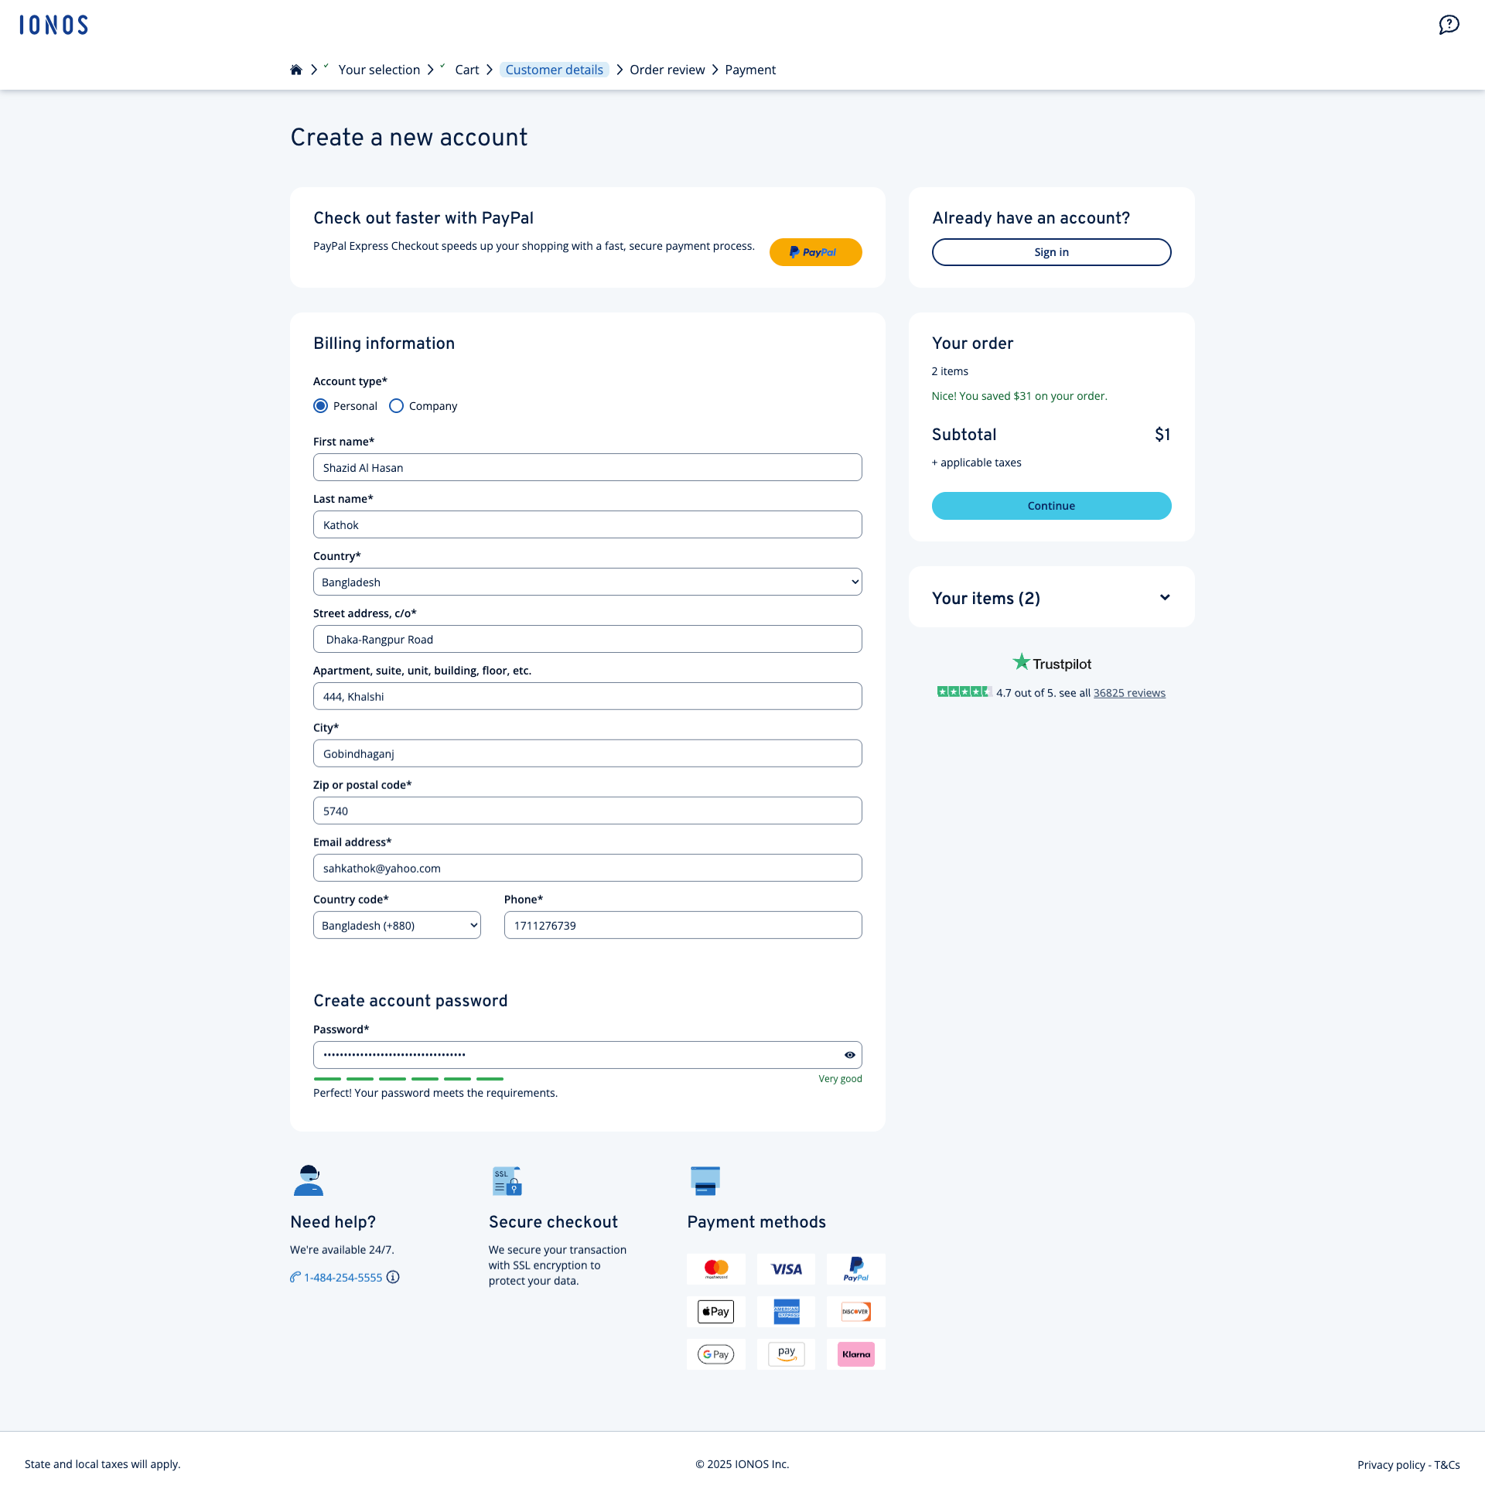The width and height of the screenshot is (1485, 1506).
Task: Open the 36825 reviews link
Action: pyautogui.click(x=1128, y=693)
